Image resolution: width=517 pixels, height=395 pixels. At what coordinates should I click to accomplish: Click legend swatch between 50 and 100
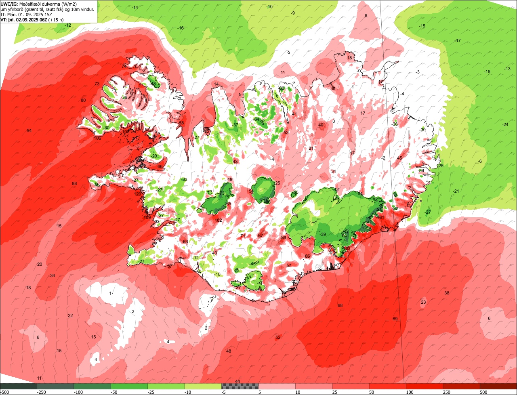point(388,386)
